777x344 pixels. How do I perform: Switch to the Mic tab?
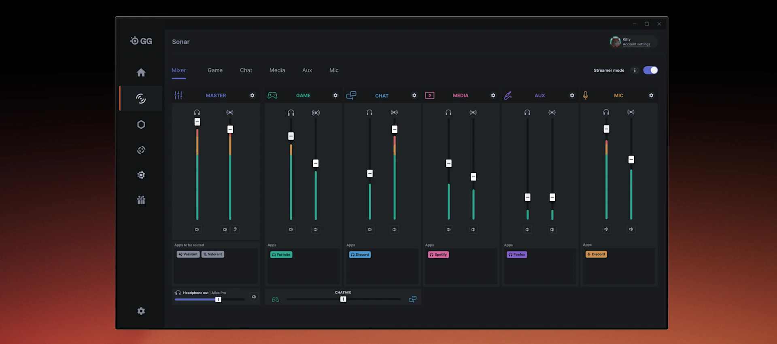(x=334, y=70)
